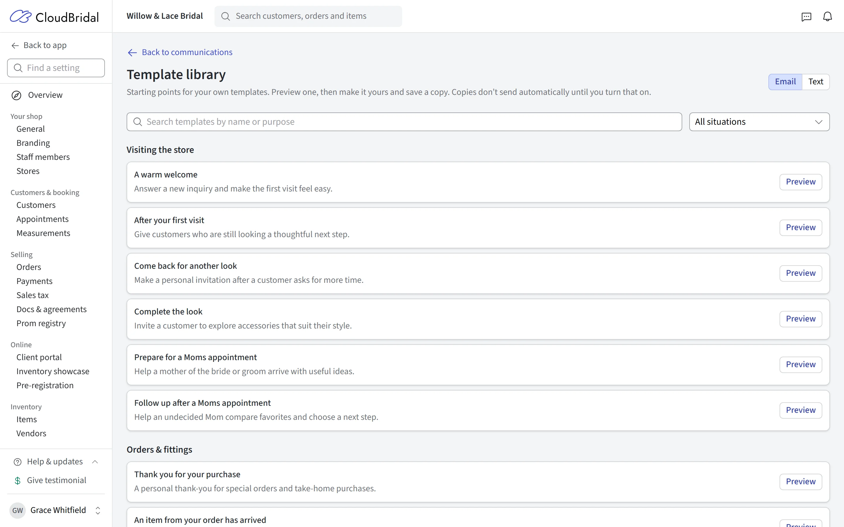The image size is (844, 527).
Task: Click the Search templates by name field
Action: [404, 122]
